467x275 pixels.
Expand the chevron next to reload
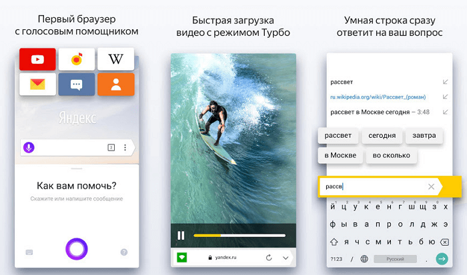pos(286,257)
